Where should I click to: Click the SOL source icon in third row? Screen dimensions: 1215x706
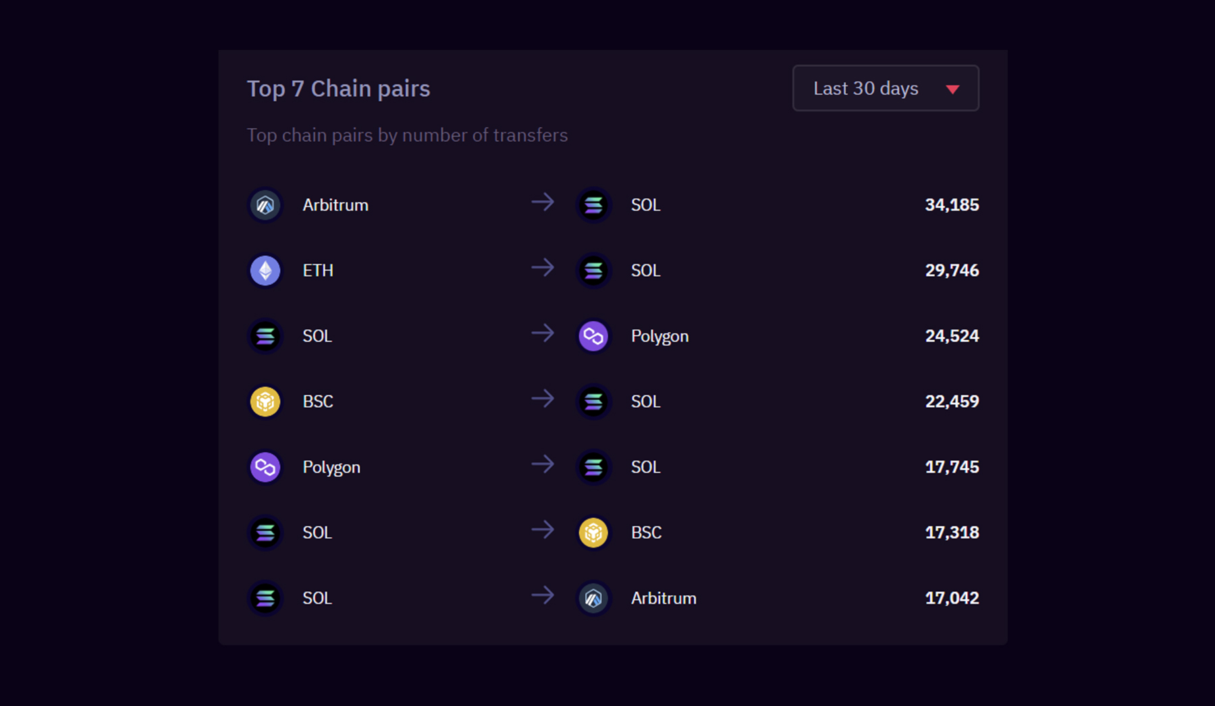(x=265, y=336)
